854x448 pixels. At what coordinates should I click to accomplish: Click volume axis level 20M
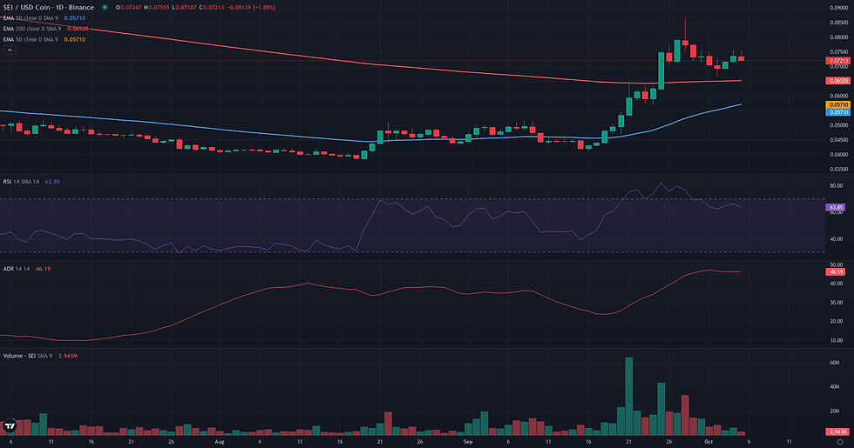tap(835, 411)
